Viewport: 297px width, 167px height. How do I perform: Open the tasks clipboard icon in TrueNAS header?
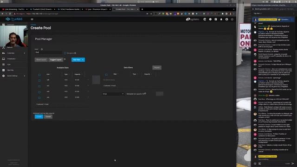click(x=216, y=19)
